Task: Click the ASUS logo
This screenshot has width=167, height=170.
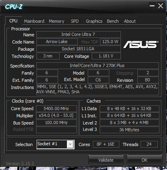Action: tap(141, 44)
